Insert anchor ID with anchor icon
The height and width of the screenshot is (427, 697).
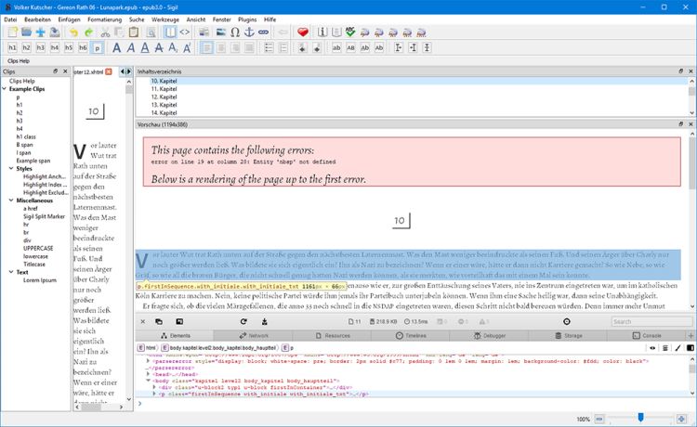[x=249, y=32]
